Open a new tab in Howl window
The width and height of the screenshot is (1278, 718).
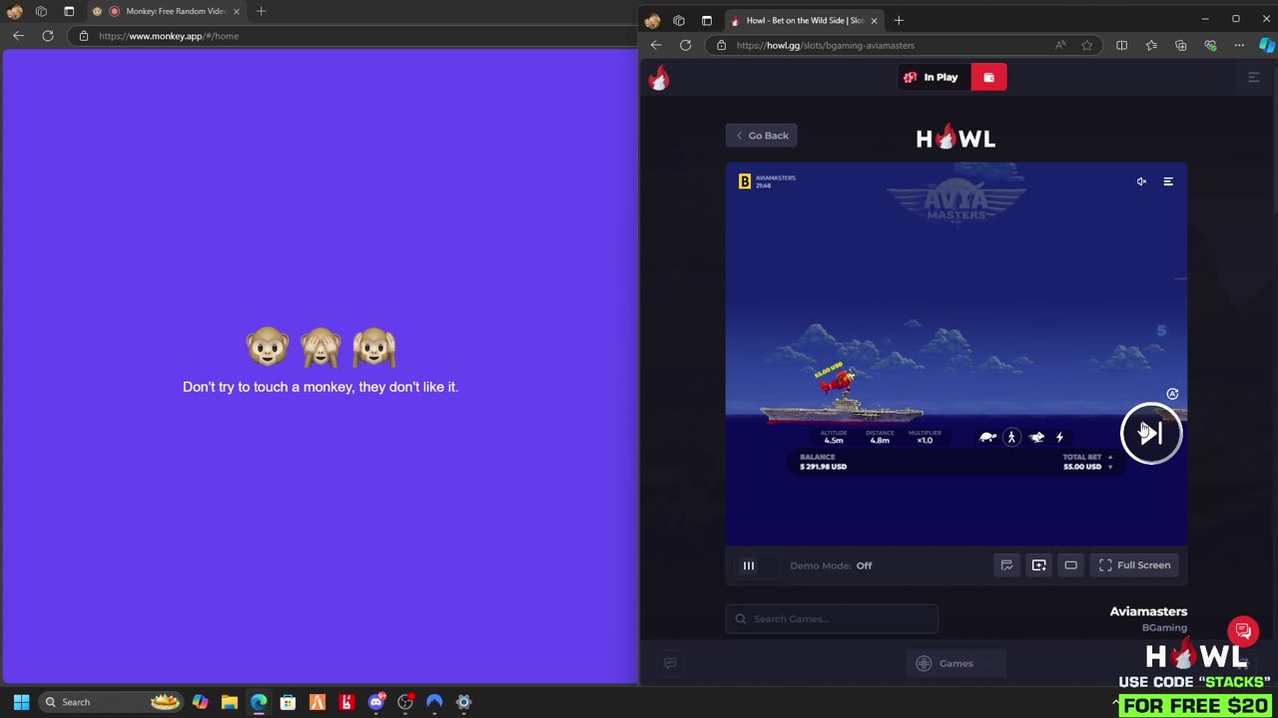point(899,20)
